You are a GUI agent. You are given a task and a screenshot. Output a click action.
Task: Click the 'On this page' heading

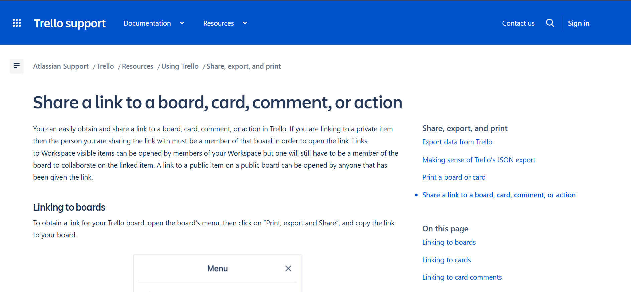(x=445, y=229)
